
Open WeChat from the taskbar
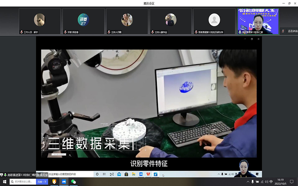(73, 182)
